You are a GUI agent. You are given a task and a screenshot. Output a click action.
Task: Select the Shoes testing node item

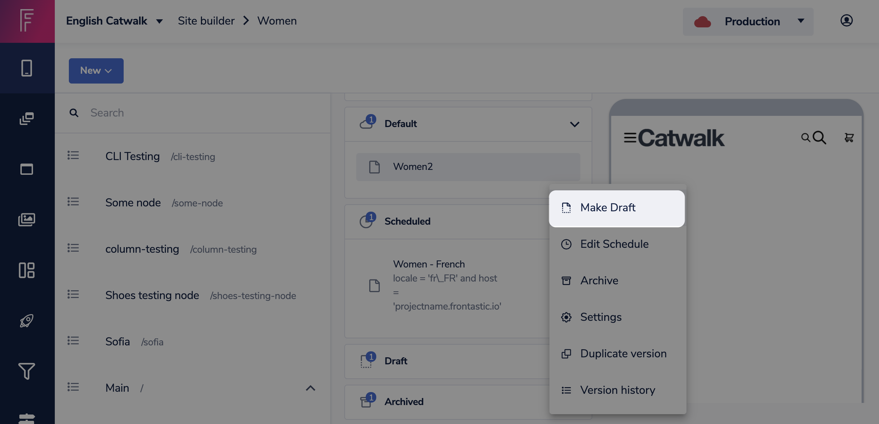point(152,296)
